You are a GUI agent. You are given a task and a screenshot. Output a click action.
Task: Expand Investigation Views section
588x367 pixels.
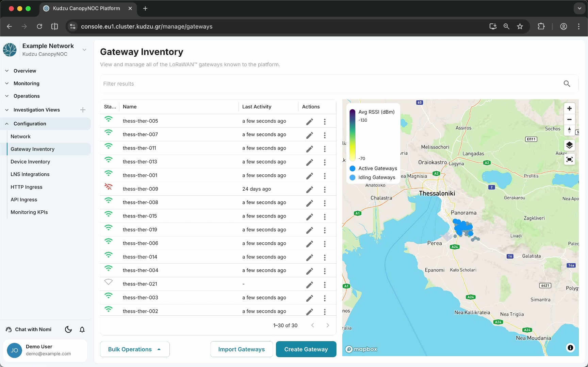pos(37,110)
